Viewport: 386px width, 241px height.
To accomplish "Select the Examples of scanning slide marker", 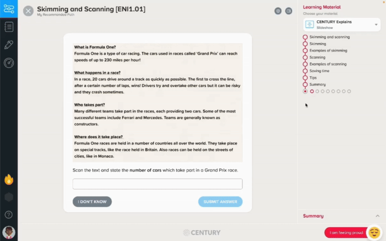I will click(305, 64).
